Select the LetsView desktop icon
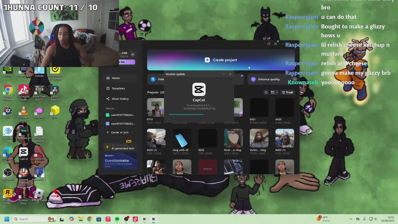This screenshot has width=398, height=224. (x=8, y=133)
